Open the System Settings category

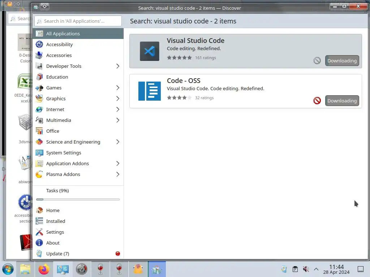(78, 153)
